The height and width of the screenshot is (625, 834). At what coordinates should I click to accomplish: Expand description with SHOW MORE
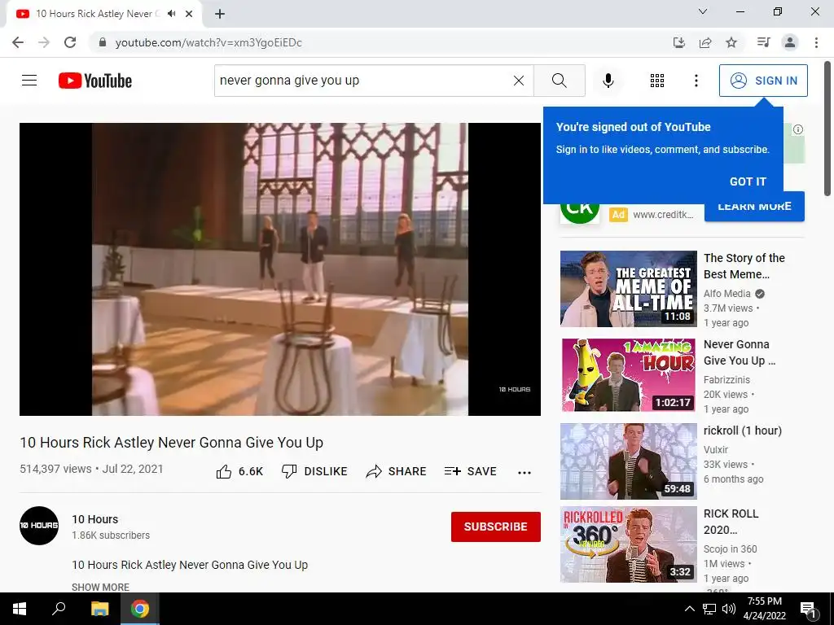(100, 588)
